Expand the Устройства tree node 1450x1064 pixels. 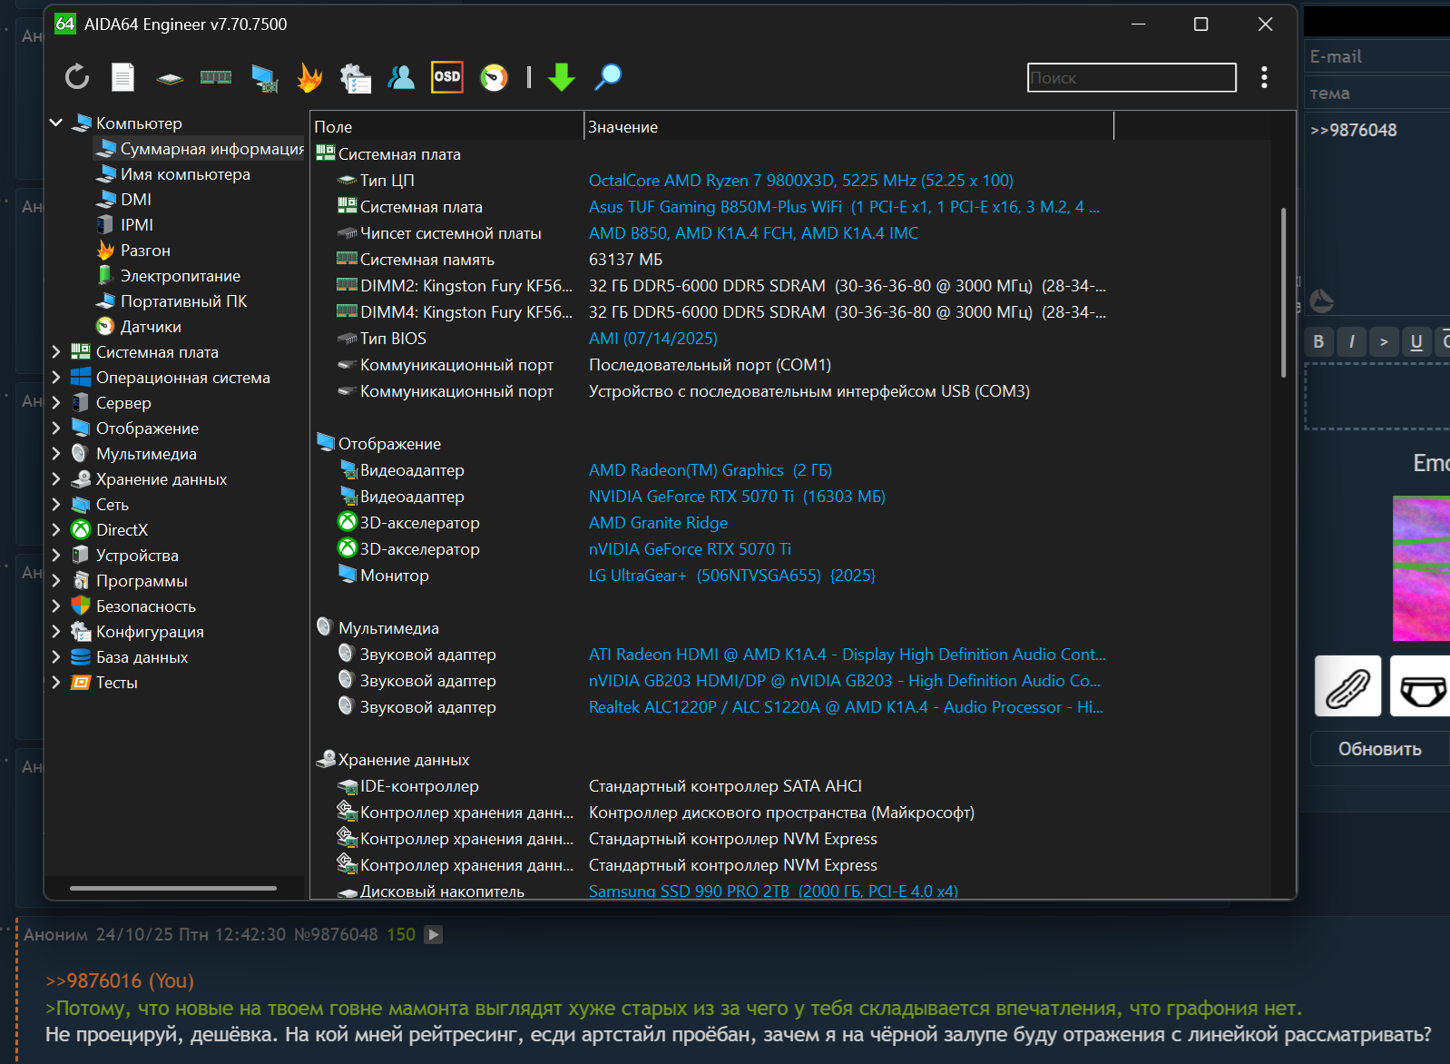coord(56,555)
